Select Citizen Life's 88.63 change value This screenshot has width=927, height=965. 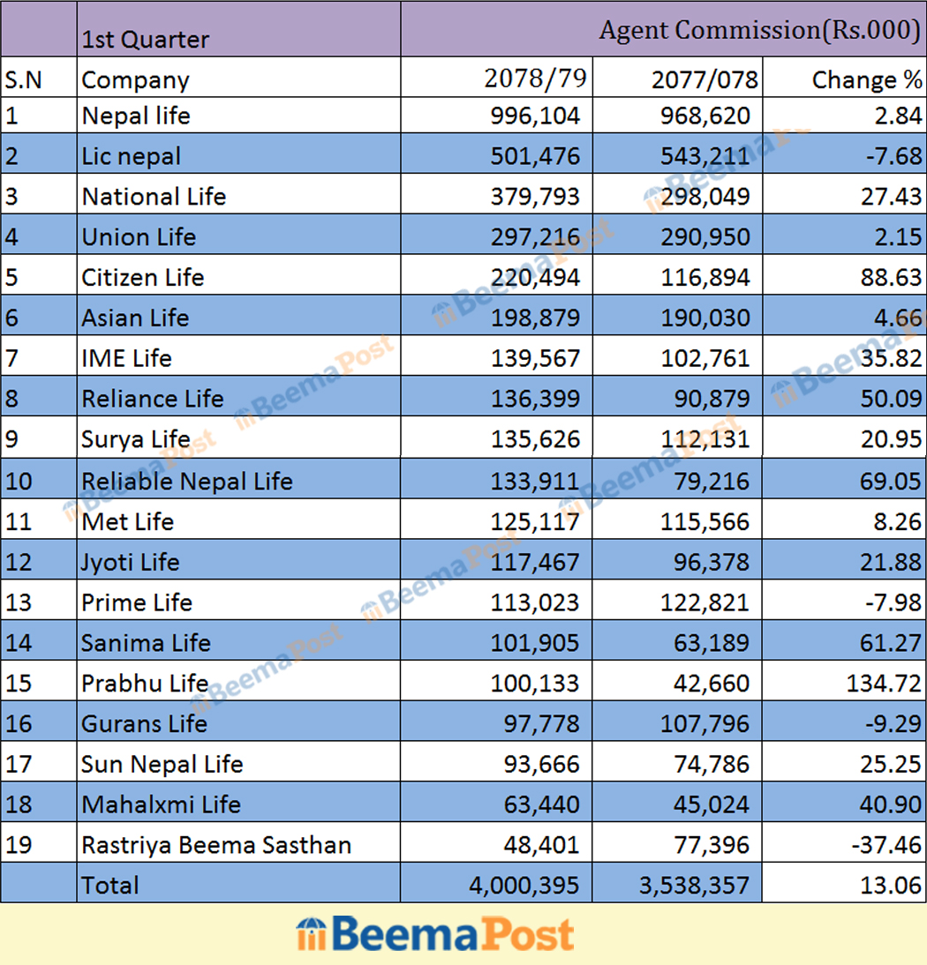coord(891,278)
